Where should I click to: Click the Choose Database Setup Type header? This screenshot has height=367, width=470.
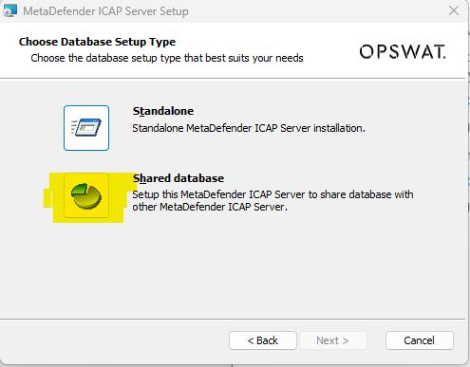click(97, 42)
